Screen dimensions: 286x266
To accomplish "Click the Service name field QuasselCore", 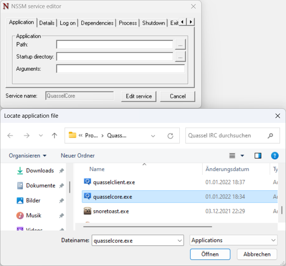I will pos(79,96).
